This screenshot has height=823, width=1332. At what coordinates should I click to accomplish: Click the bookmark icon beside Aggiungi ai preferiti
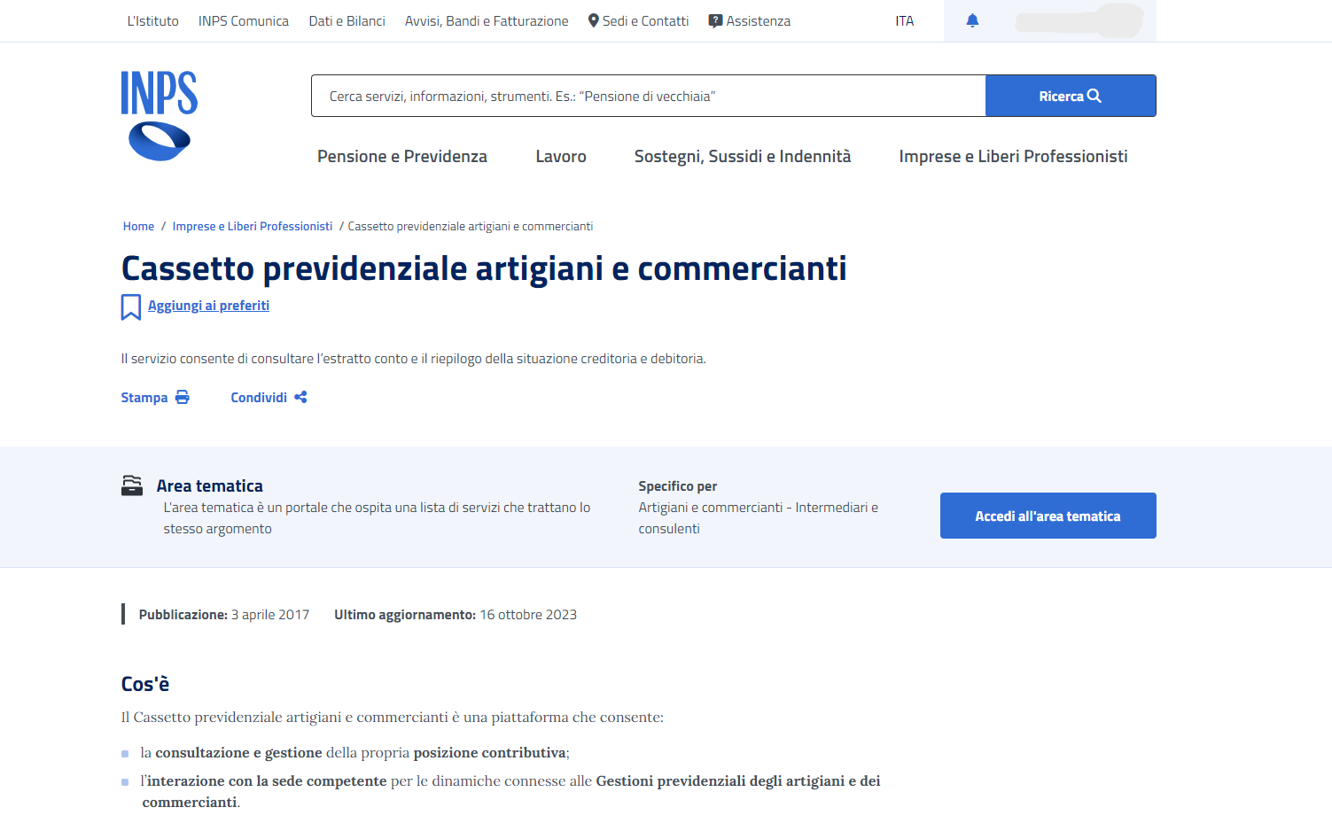click(131, 307)
